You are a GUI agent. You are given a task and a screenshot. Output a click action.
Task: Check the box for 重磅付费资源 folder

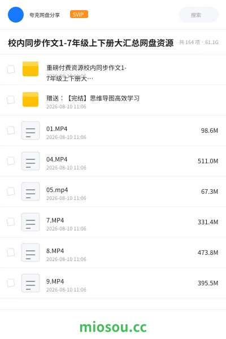coord(11,69)
